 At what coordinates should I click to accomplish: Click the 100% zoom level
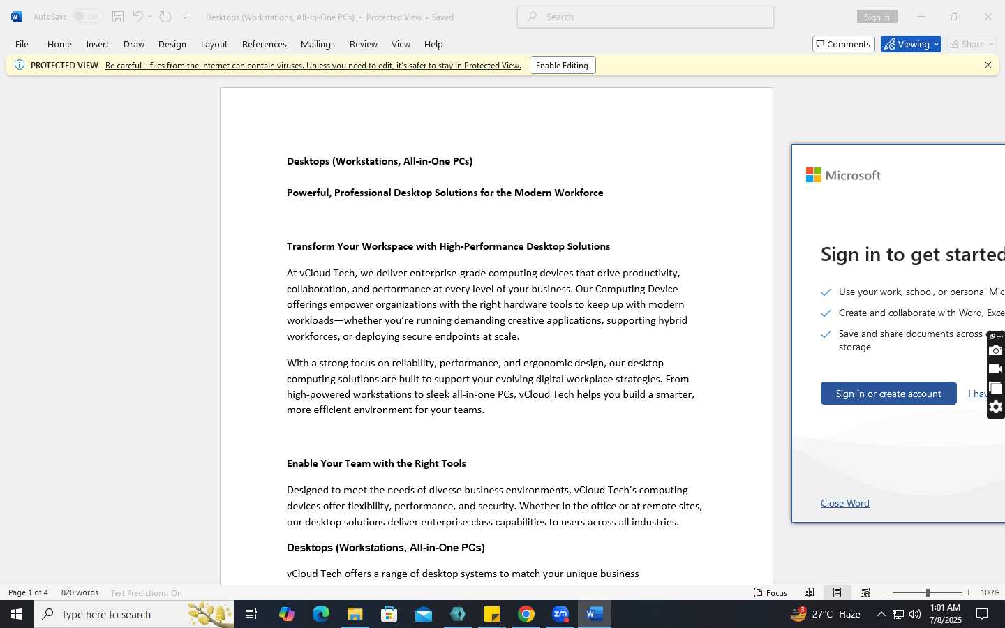point(990,592)
